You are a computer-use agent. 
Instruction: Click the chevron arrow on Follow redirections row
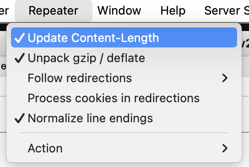click(x=225, y=78)
